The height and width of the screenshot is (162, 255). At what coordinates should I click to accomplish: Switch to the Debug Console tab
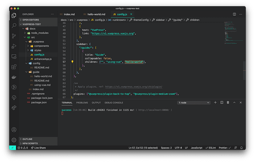[x=114, y=103]
